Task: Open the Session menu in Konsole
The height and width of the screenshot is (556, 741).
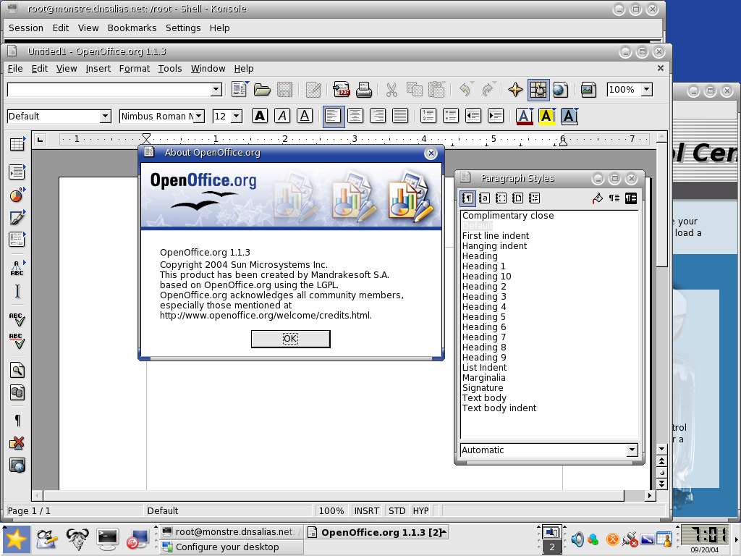Action: pyautogui.click(x=26, y=28)
